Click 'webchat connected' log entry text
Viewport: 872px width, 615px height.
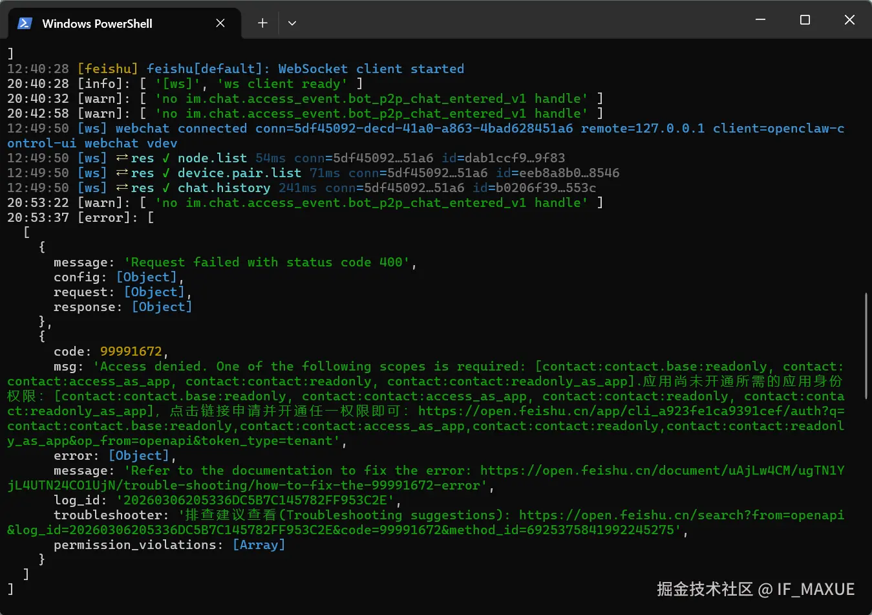[181, 129]
